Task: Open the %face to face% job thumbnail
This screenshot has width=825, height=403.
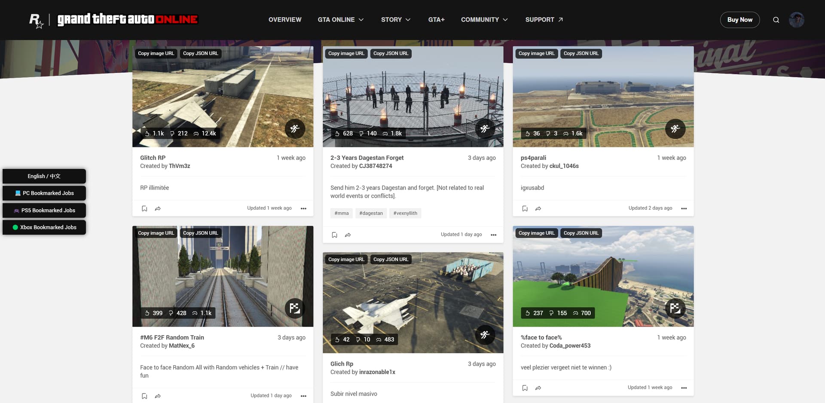Action: [603, 276]
